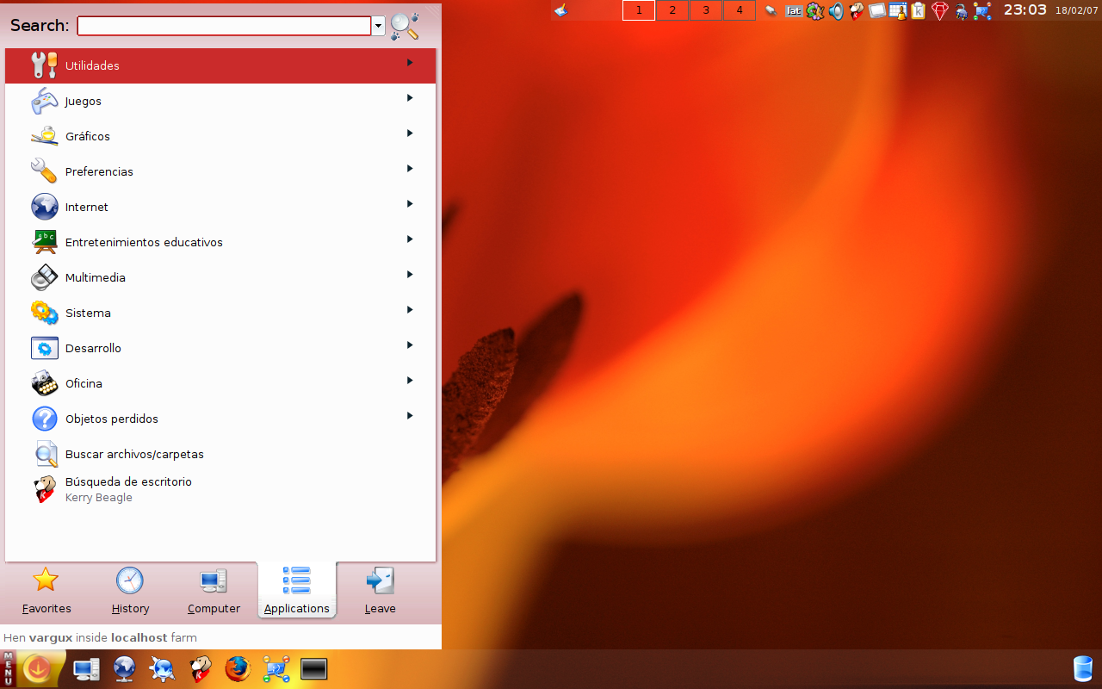The image size is (1102, 689).
Task: Launch Kerry Beagle dog icon in the taskbar
Action: tap(201, 669)
